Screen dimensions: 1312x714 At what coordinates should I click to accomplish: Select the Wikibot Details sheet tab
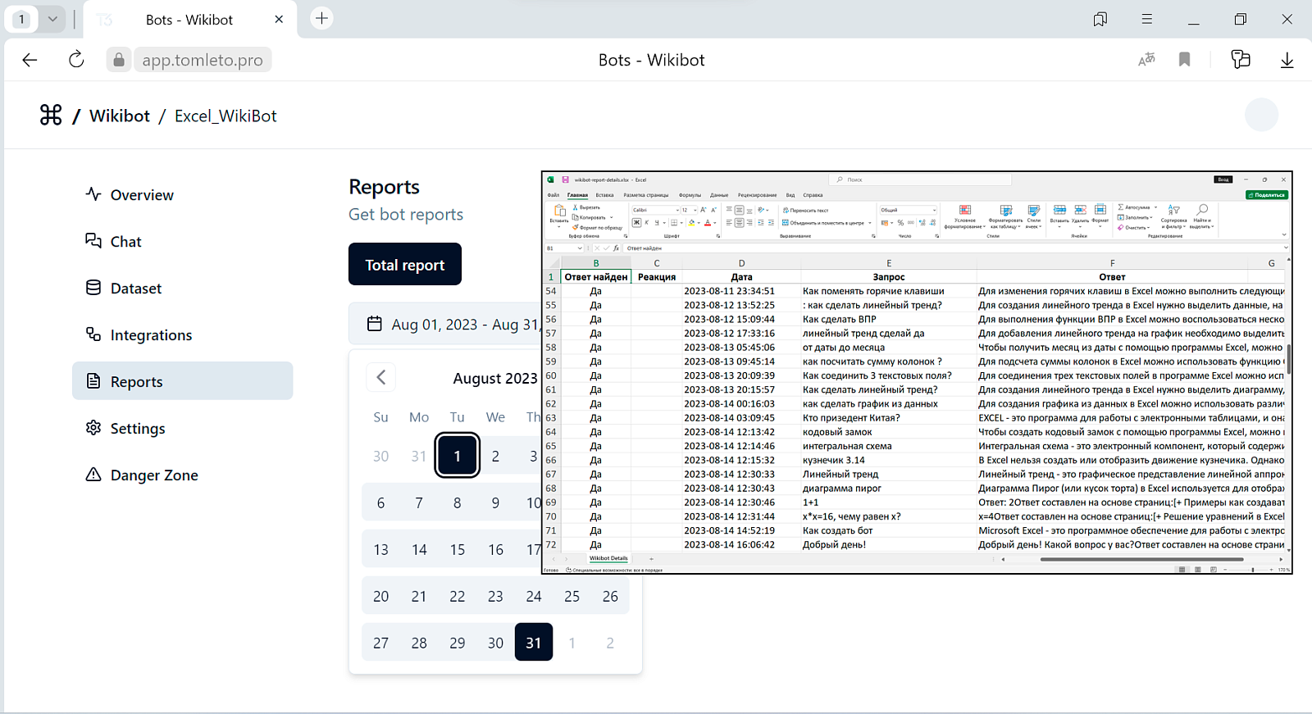pos(608,558)
